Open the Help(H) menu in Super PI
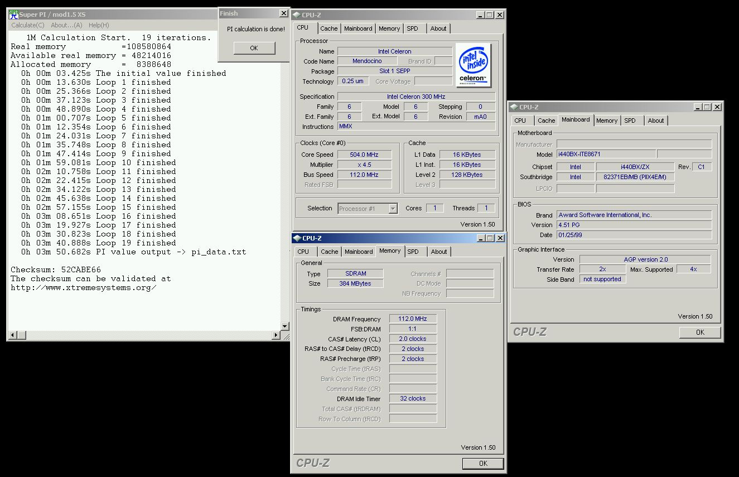739x477 pixels. pos(99,25)
